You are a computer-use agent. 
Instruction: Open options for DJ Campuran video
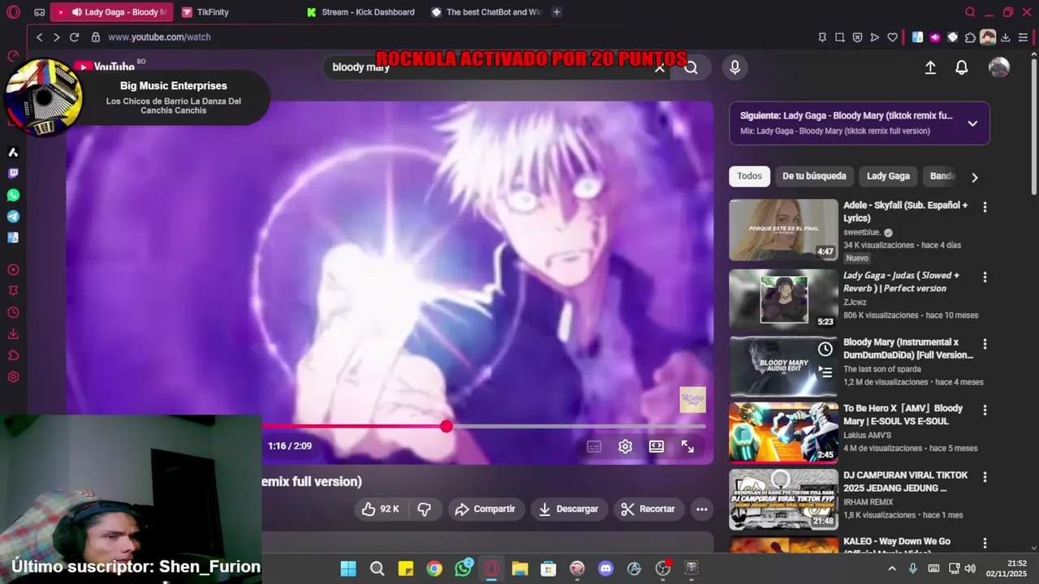(985, 477)
